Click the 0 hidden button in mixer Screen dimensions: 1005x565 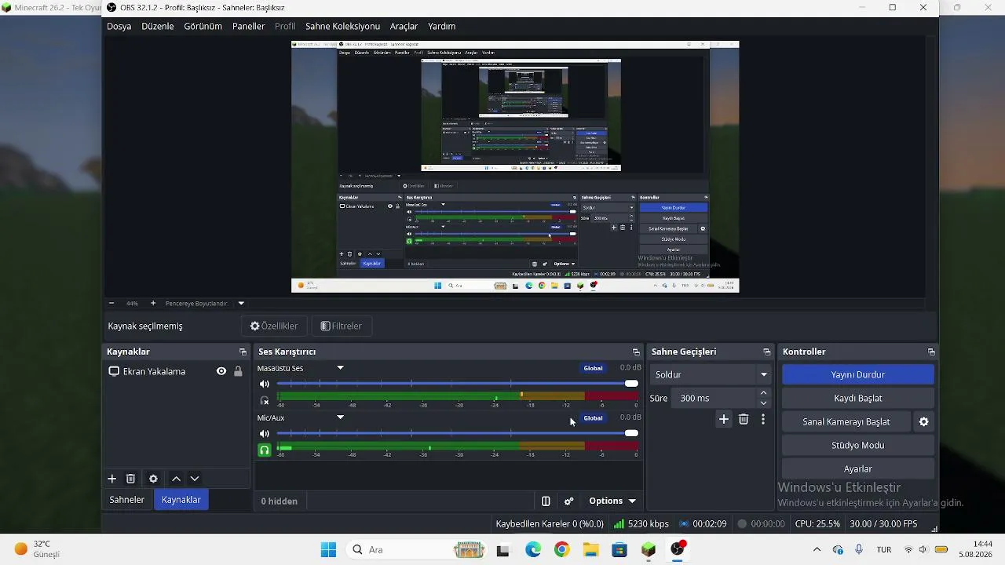pyautogui.click(x=280, y=501)
